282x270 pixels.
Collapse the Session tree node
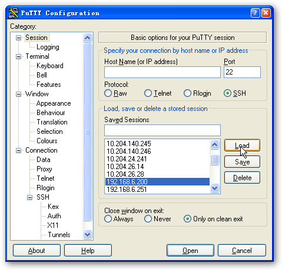pos(18,38)
